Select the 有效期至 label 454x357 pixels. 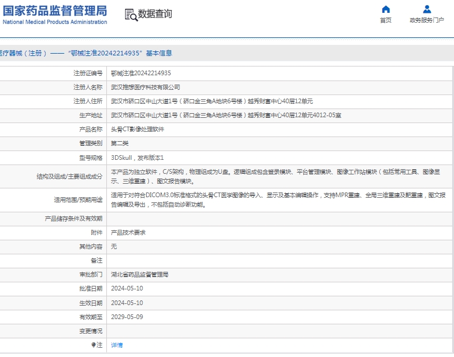[91, 317]
